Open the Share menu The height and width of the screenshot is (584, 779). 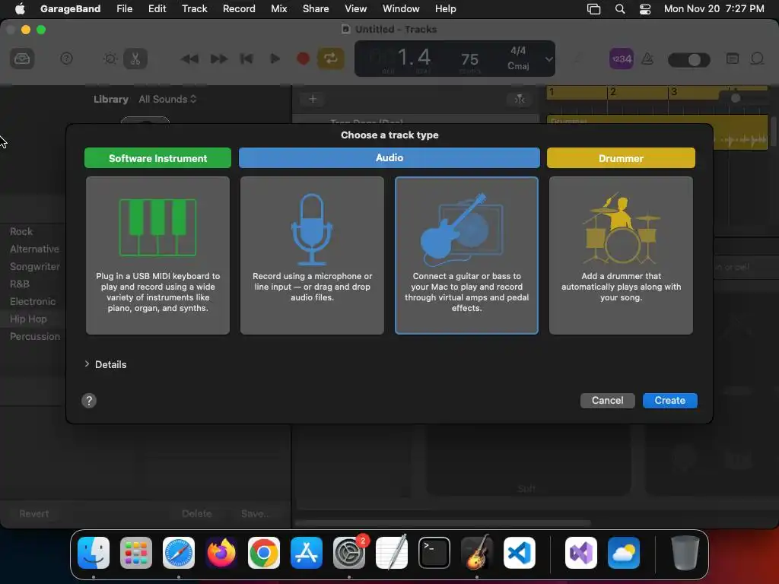[x=316, y=9]
